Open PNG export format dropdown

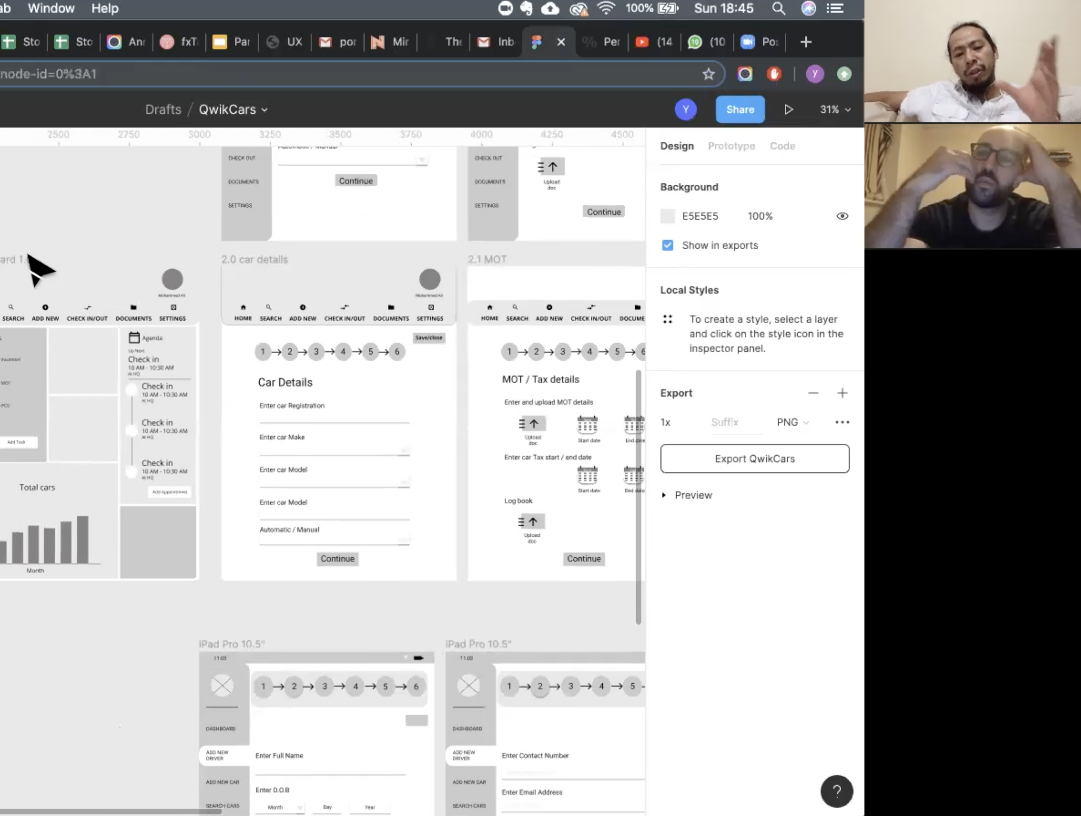tap(792, 422)
